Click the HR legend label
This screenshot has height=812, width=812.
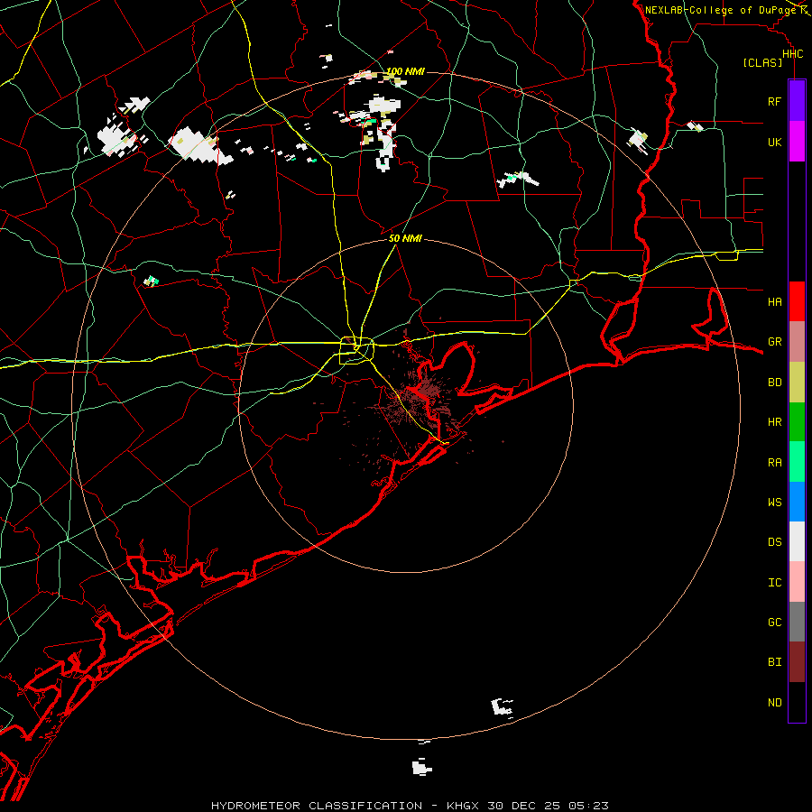774,422
